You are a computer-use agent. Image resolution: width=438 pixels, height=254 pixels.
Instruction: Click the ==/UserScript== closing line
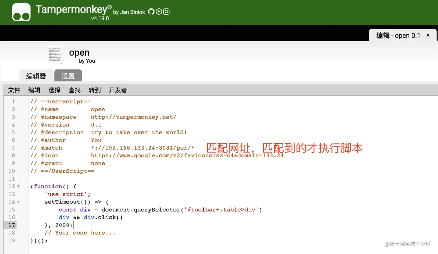[x=62, y=171]
